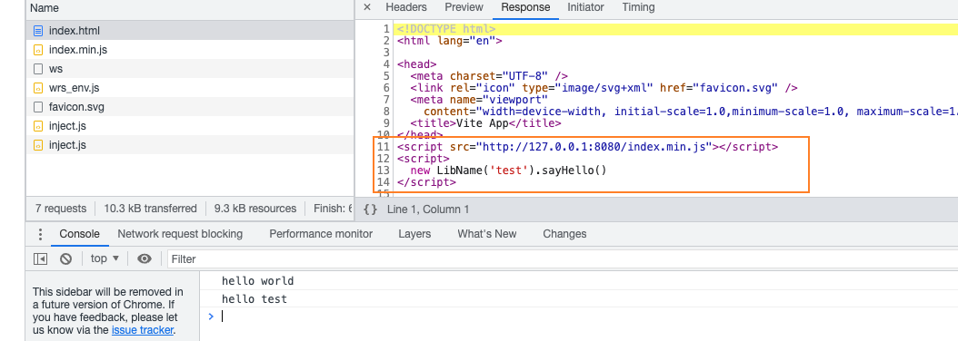Click into the console Filter field
The image size is (958, 341).
[x=562, y=259]
